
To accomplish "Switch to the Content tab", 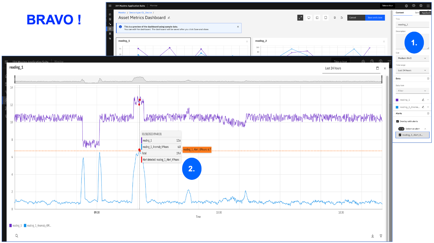I will (400, 13).
